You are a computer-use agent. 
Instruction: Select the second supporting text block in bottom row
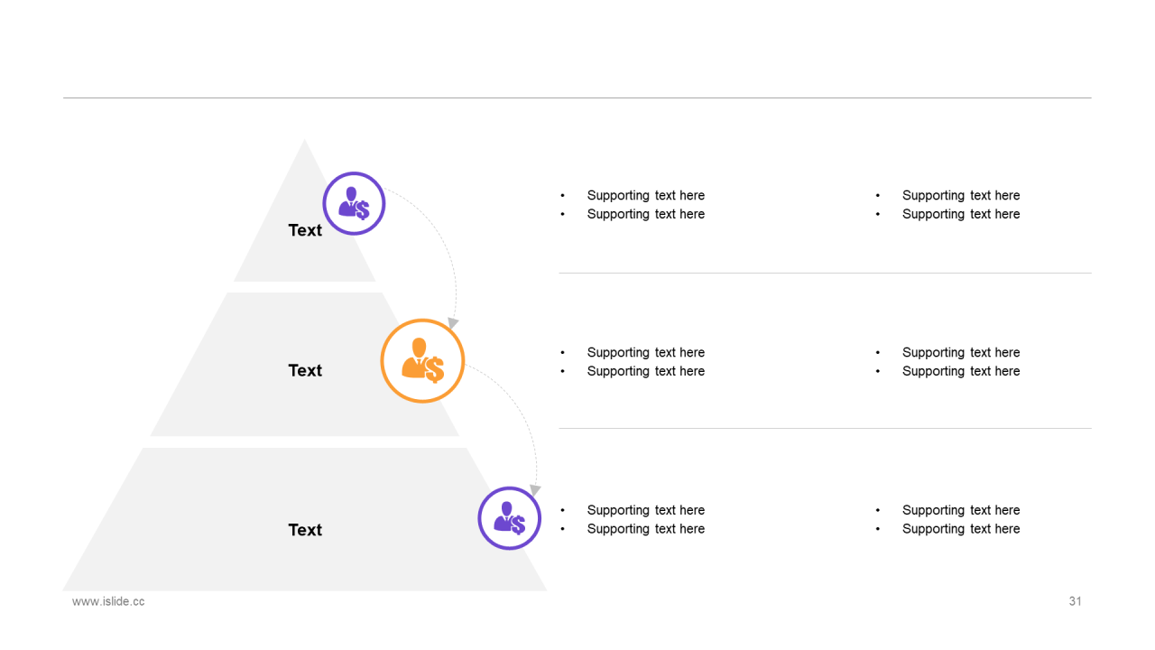pyautogui.click(x=947, y=519)
